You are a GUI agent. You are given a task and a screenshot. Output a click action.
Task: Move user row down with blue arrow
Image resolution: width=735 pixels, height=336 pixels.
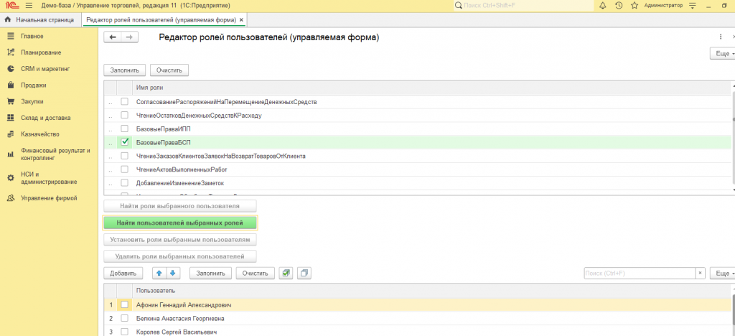(172, 273)
